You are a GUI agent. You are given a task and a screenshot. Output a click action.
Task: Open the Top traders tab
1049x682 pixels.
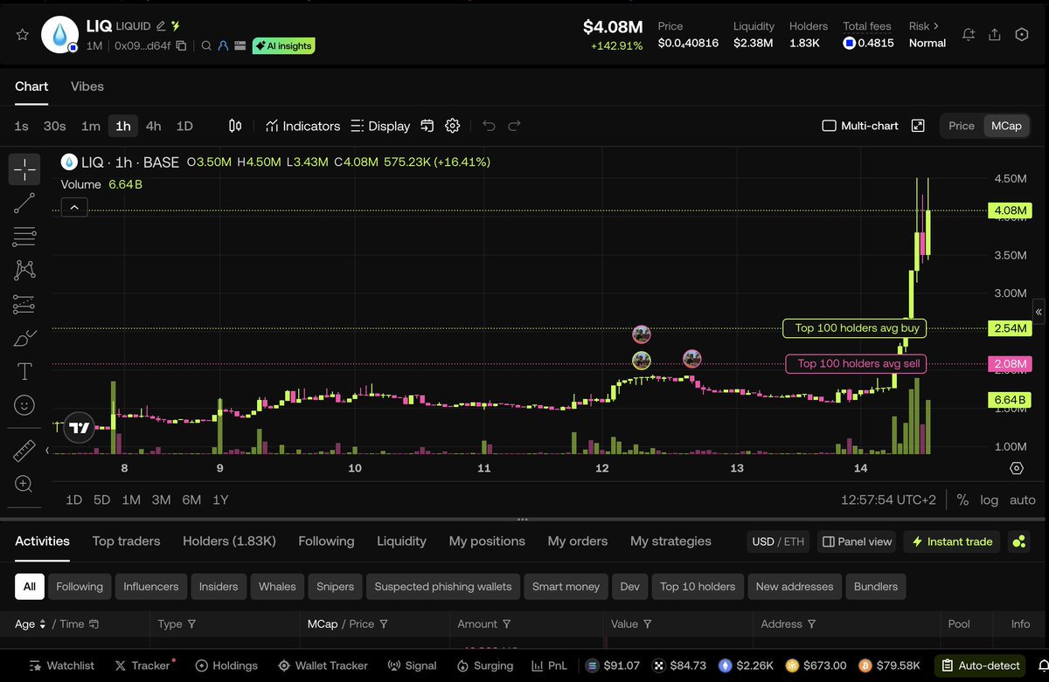coord(127,541)
